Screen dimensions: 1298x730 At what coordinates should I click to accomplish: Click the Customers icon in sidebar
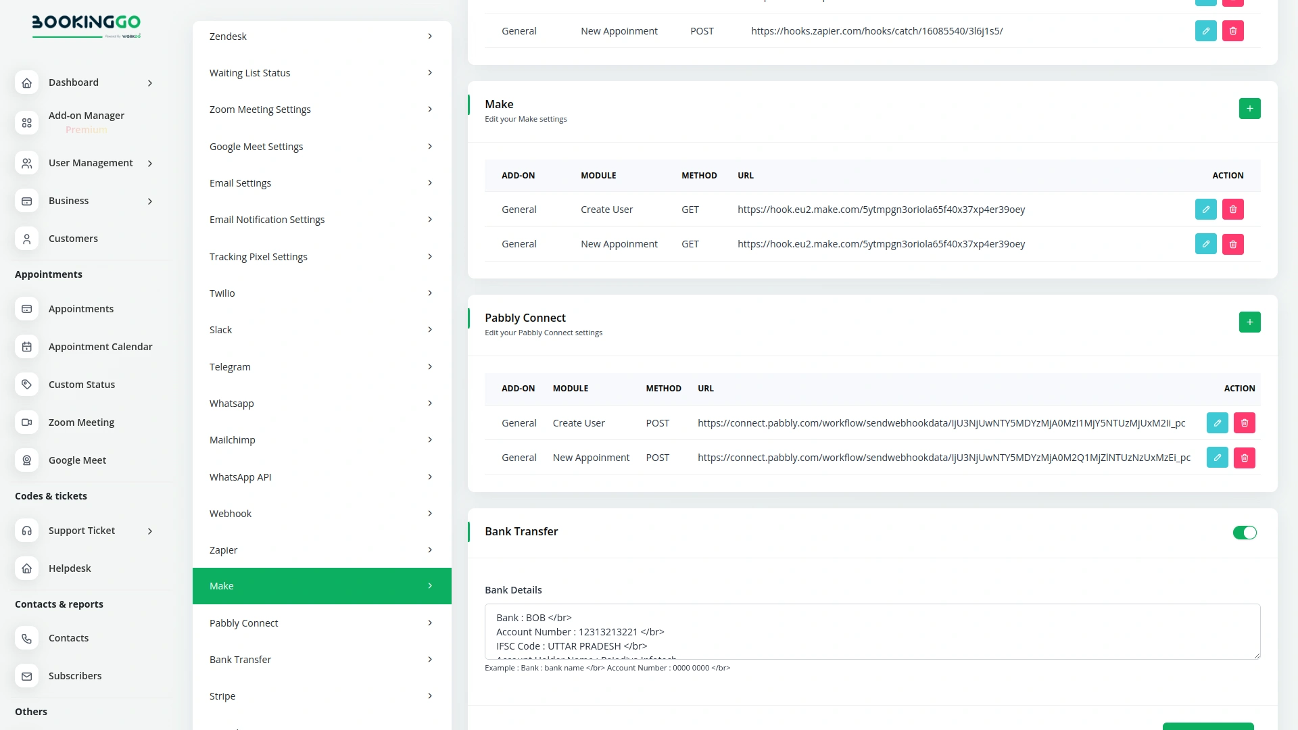(x=26, y=239)
